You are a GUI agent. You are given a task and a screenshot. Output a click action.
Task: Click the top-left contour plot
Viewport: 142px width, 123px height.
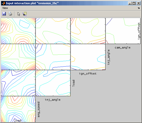18,31
